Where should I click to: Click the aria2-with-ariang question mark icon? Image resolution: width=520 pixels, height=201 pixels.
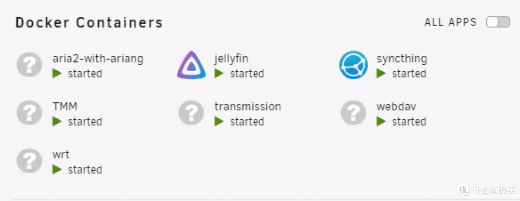click(x=29, y=65)
